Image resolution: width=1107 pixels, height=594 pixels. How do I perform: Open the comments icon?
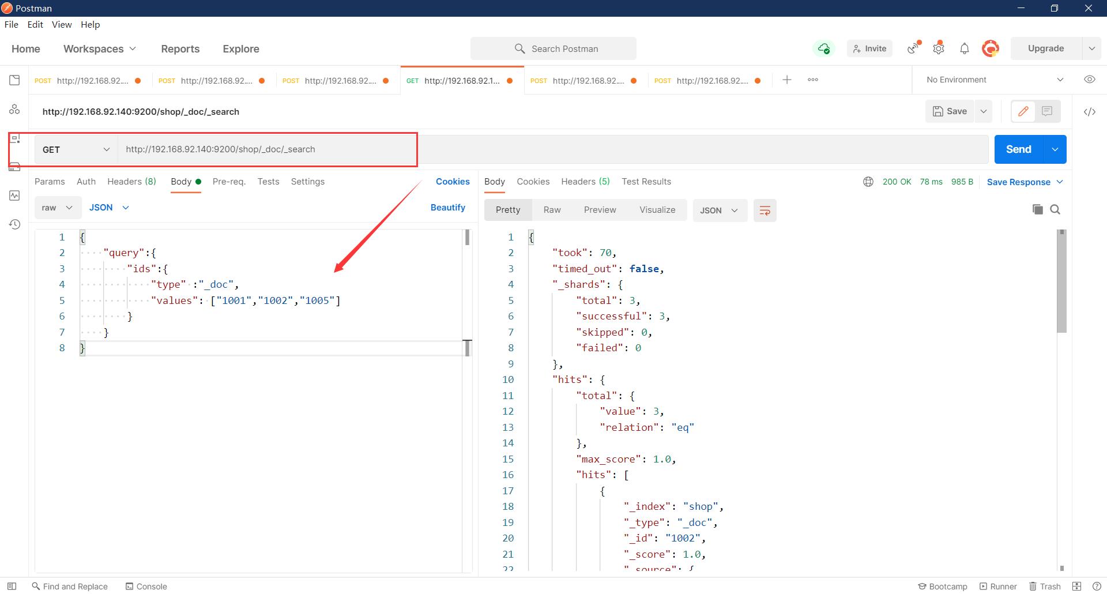1047,111
